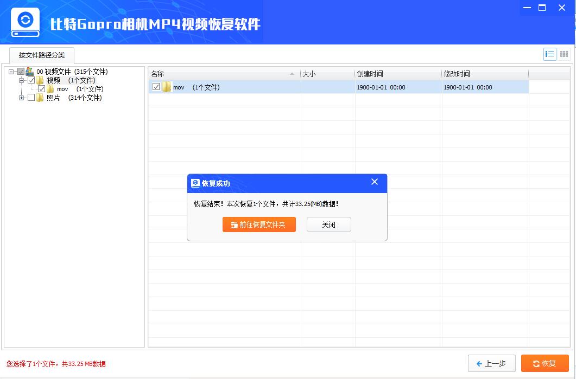Image resolution: width=576 pixels, height=379 pixels.
Task: Open the 按文件路径分类 tab
Action: (x=42, y=55)
